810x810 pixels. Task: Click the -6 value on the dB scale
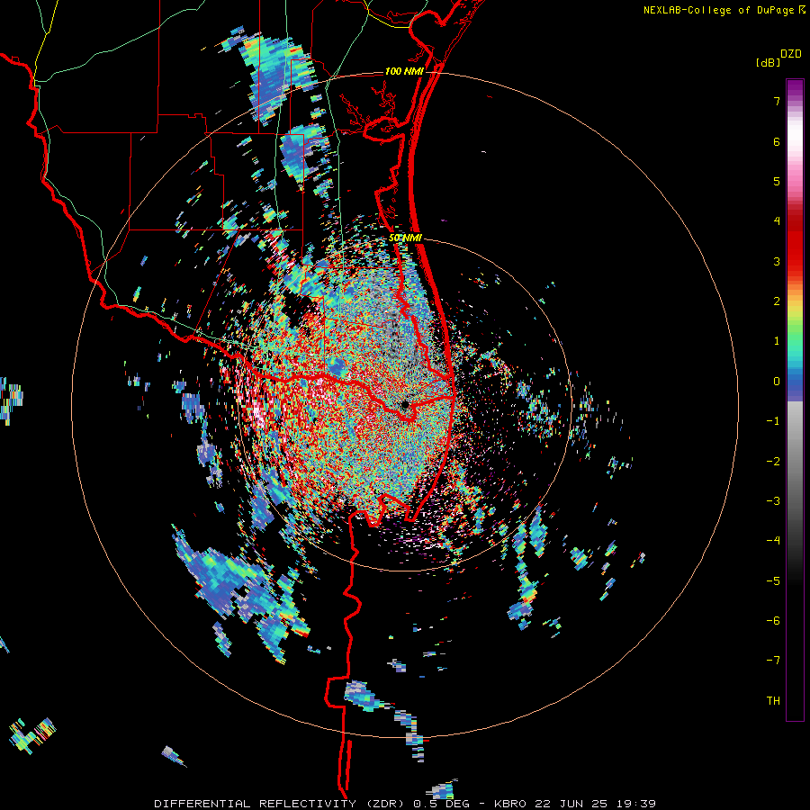[x=773, y=621]
